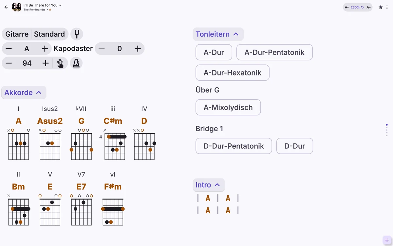
Task: Collapse the Tonleitern section
Action: point(218,34)
